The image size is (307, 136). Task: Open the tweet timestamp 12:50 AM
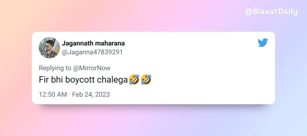click(x=53, y=95)
